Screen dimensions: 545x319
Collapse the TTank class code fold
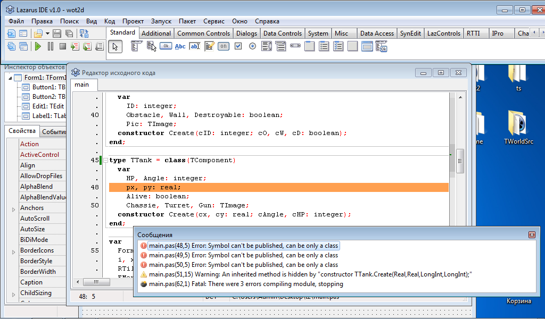[x=106, y=161]
